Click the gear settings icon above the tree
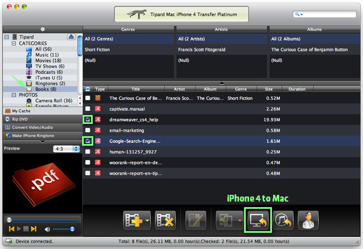Viewport: 363px width, 249px height. [42, 29]
